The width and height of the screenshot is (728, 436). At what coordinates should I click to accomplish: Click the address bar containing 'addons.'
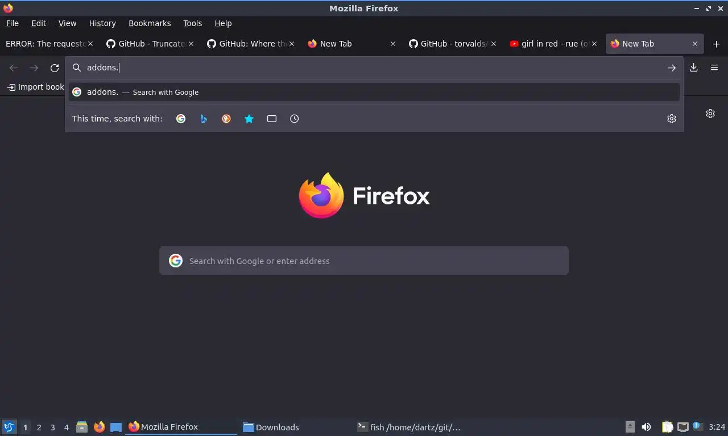coord(374,68)
